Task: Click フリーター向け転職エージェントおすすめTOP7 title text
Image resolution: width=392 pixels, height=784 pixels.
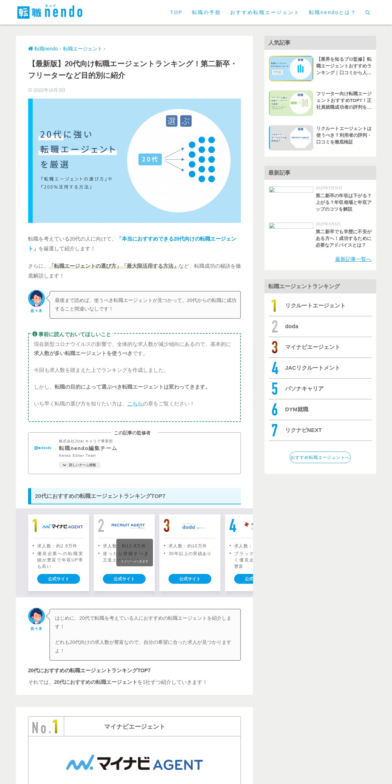Action: (344, 100)
